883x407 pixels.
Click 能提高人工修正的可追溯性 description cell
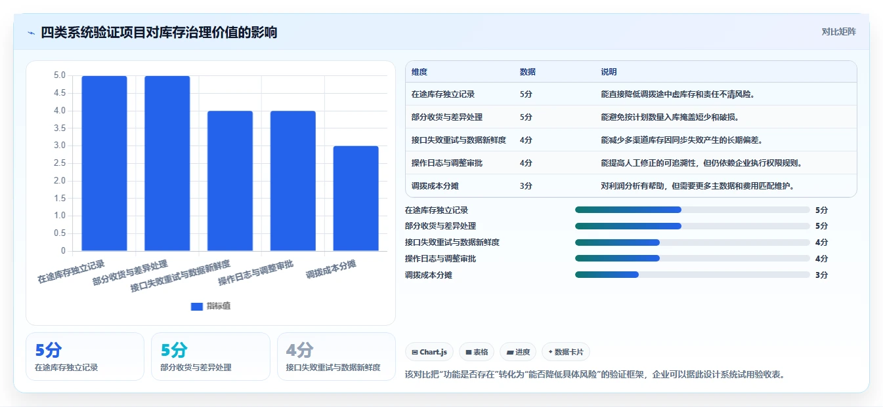click(702, 163)
